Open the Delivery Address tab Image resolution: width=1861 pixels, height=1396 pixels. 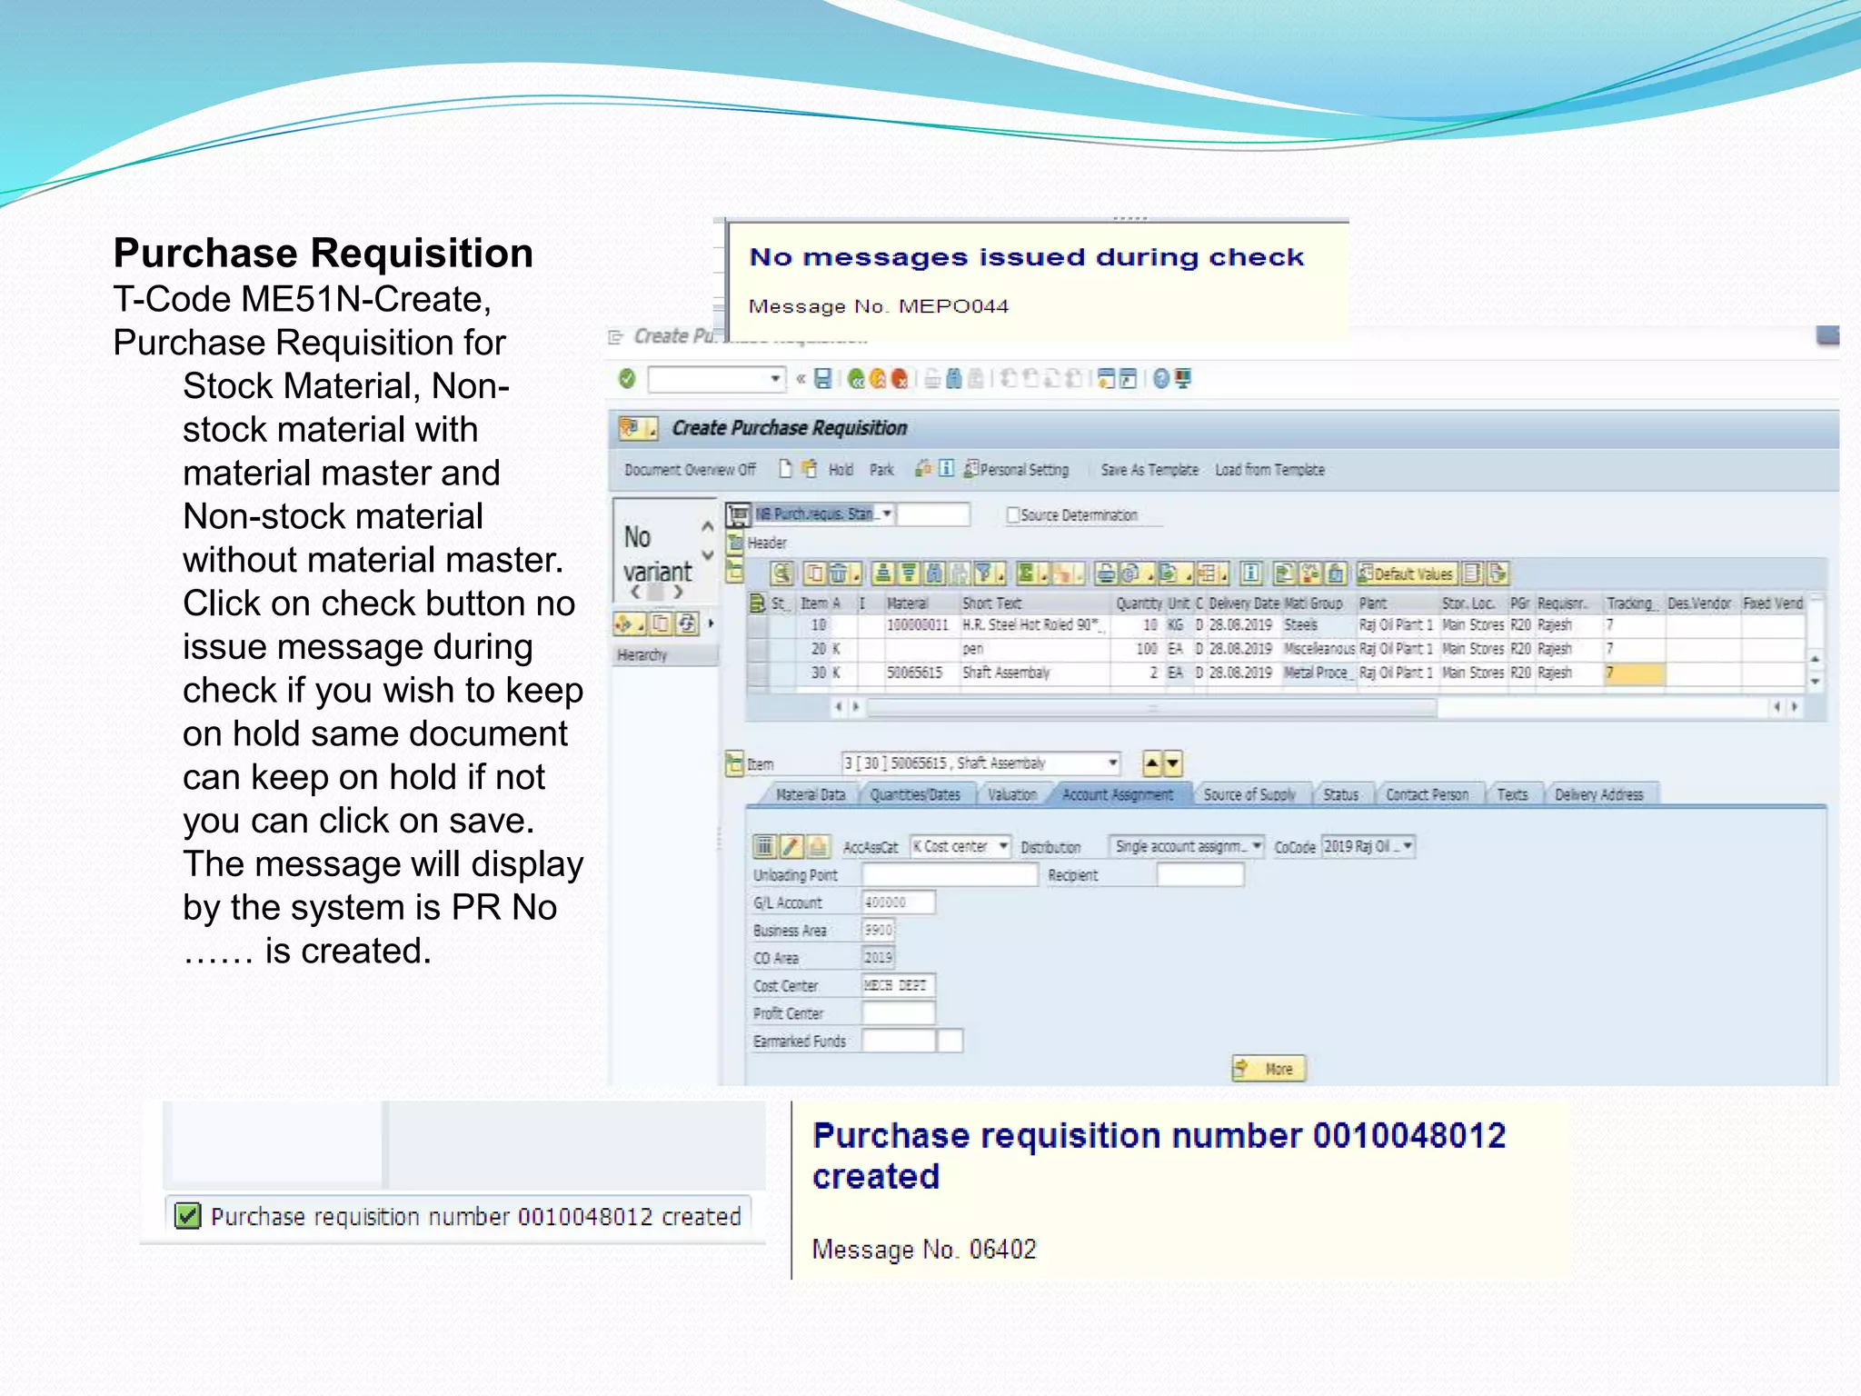[x=1598, y=795]
